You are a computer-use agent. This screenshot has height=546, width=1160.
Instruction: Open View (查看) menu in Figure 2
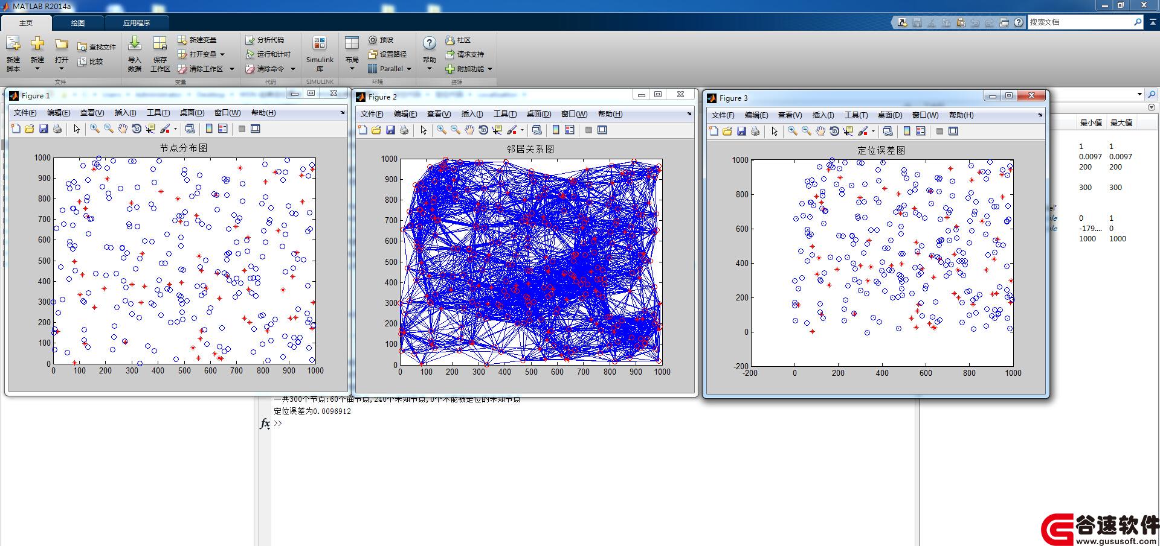(x=439, y=114)
